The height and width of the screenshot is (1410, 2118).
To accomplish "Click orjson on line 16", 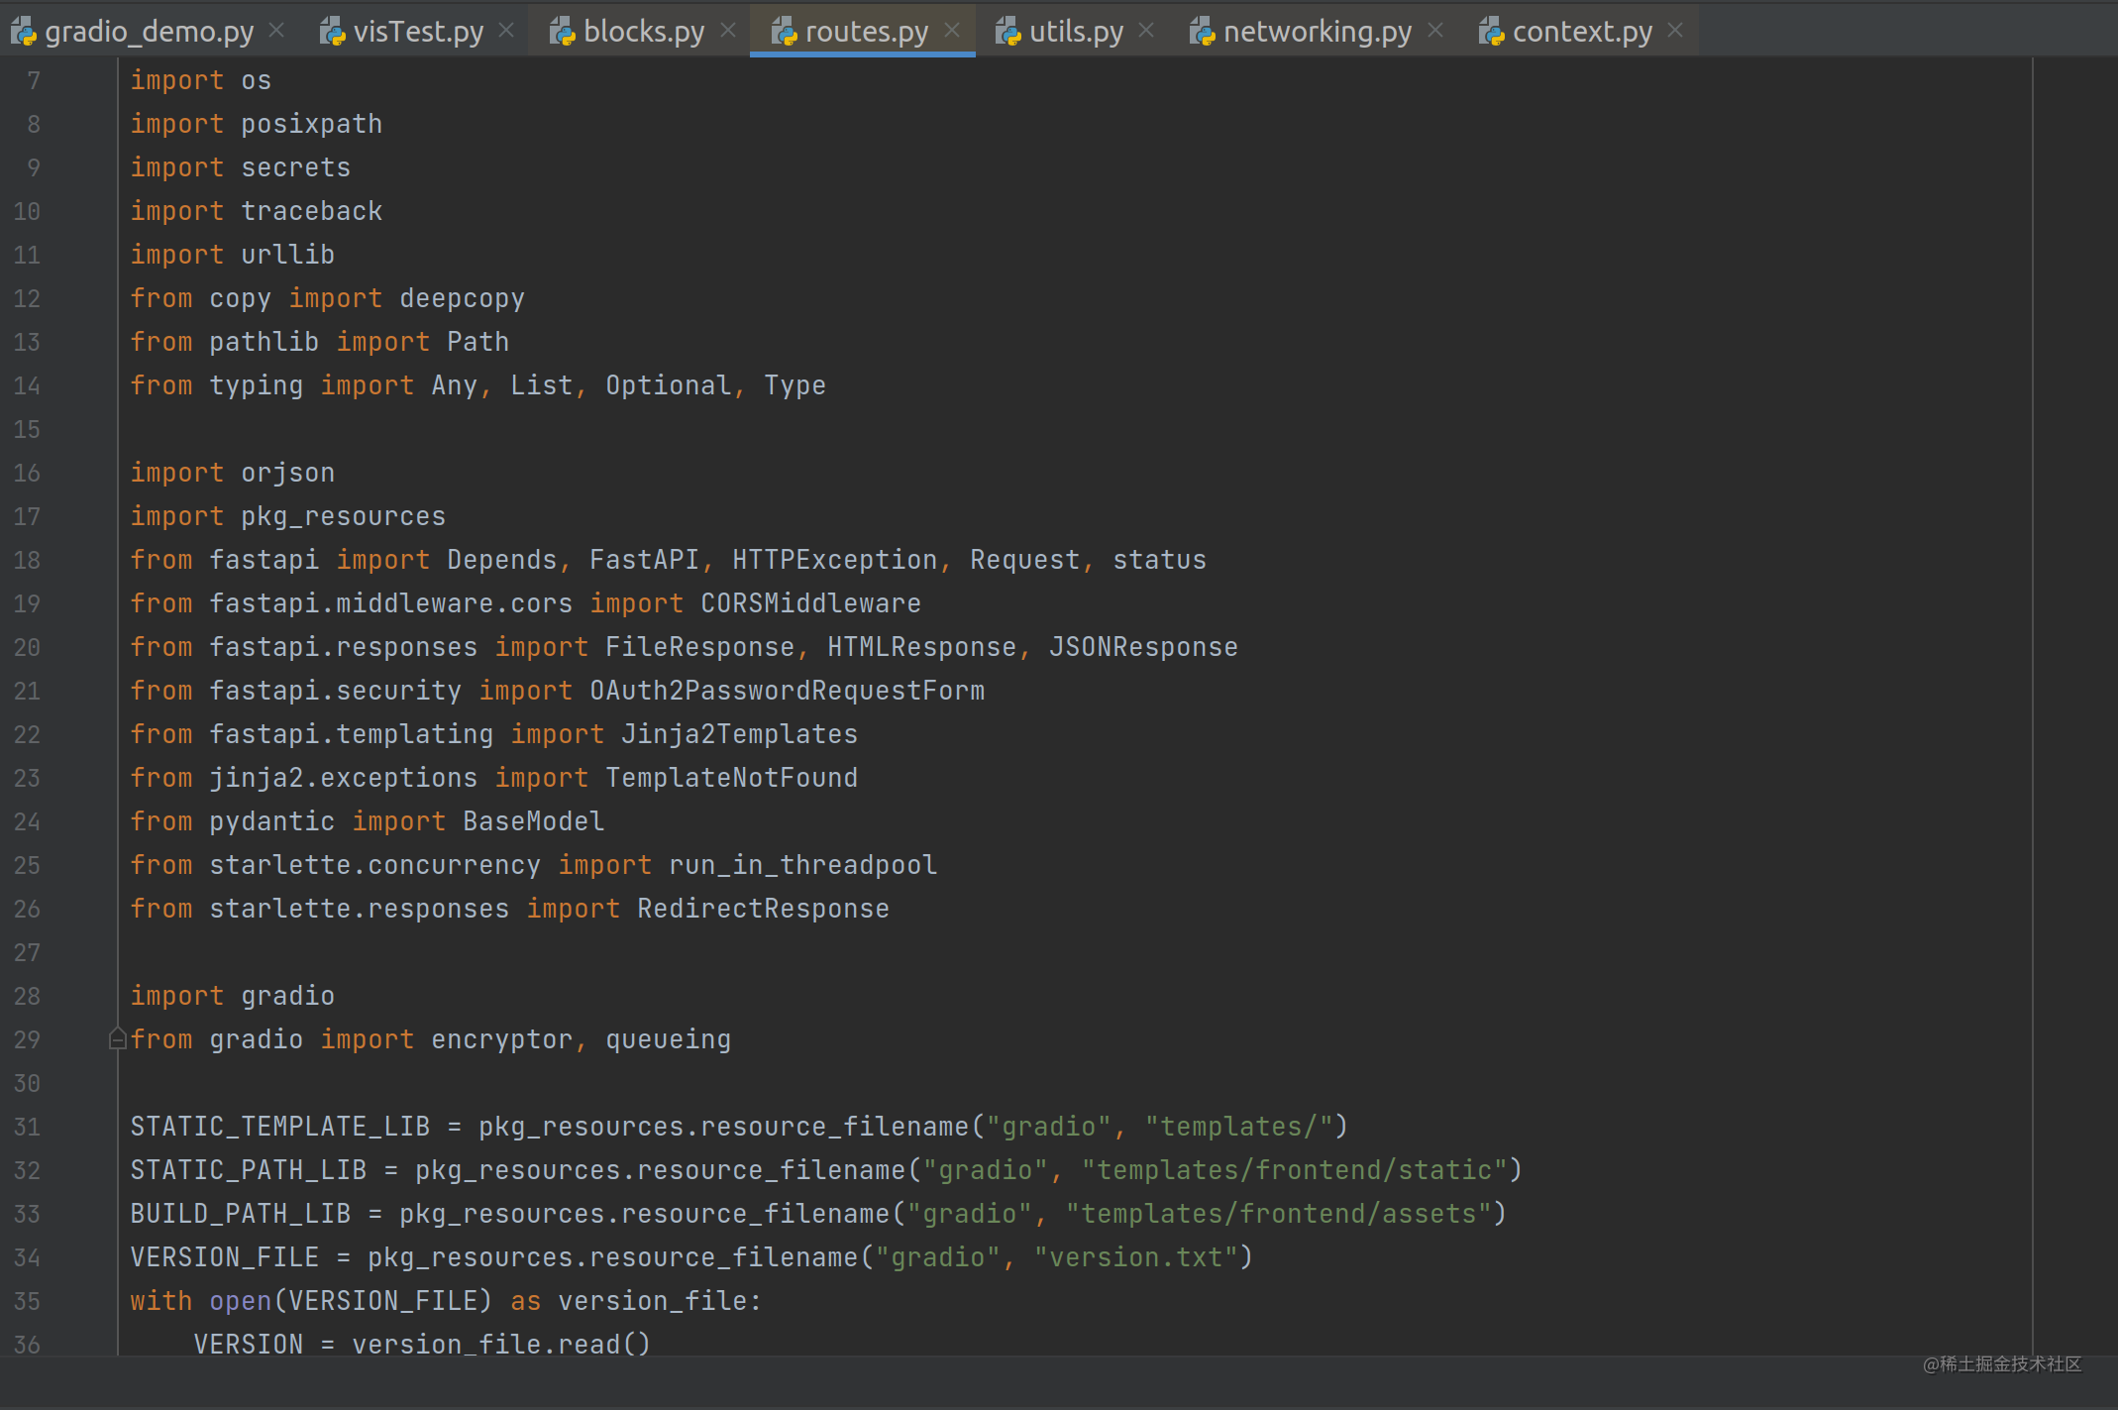I will point(288,473).
